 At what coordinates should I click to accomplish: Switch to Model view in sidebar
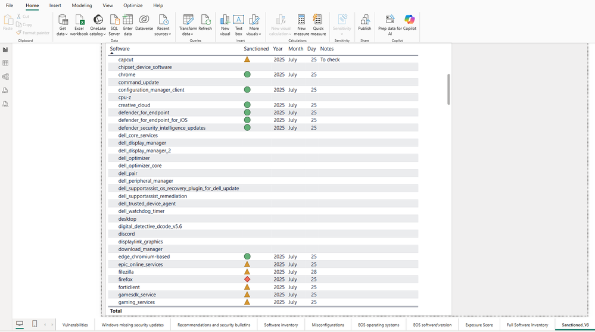pyautogui.click(x=6, y=77)
